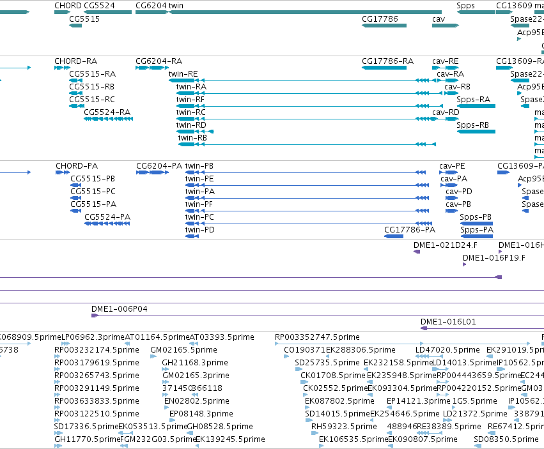Select the CHORD-PA protein label
This screenshot has width=544, height=449.
(x=77, y=166)
